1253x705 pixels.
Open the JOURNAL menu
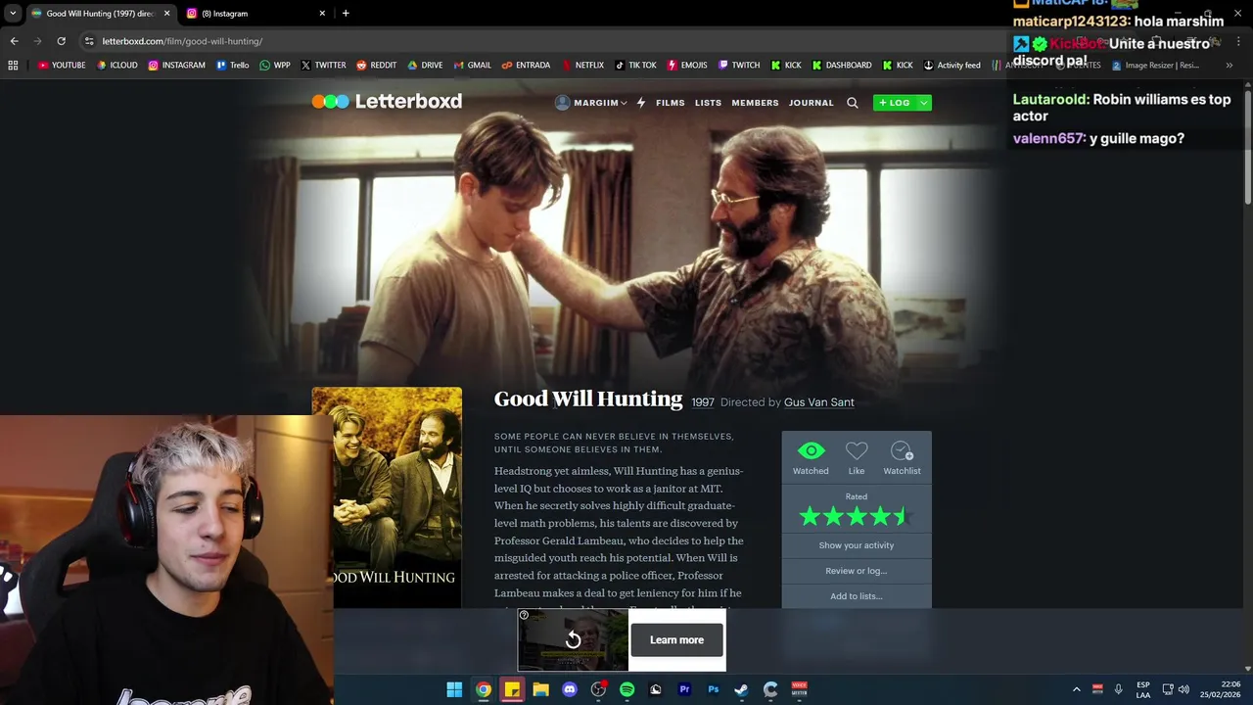[x=812, y=103]
